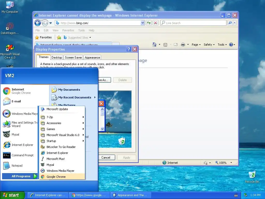Click Cancel in Display Properties
This screenshot has height=199, width=265.
(106, 158)
